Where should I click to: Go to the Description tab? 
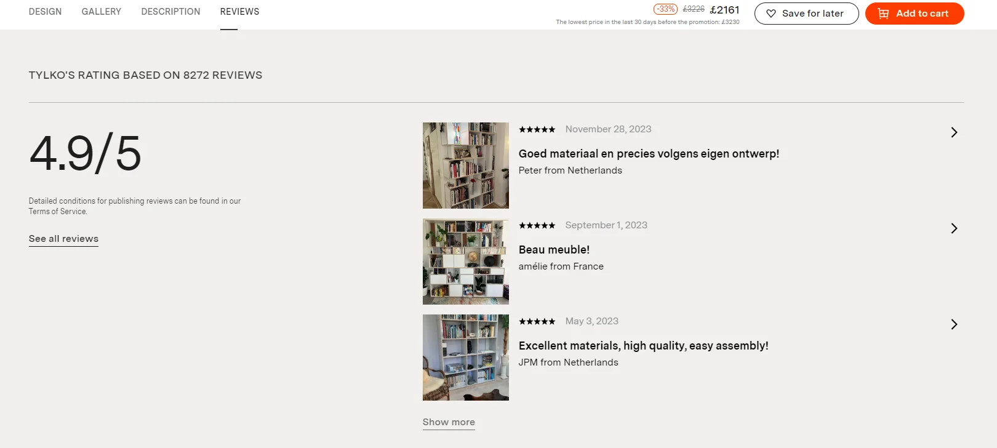click(x=170, y=12)
